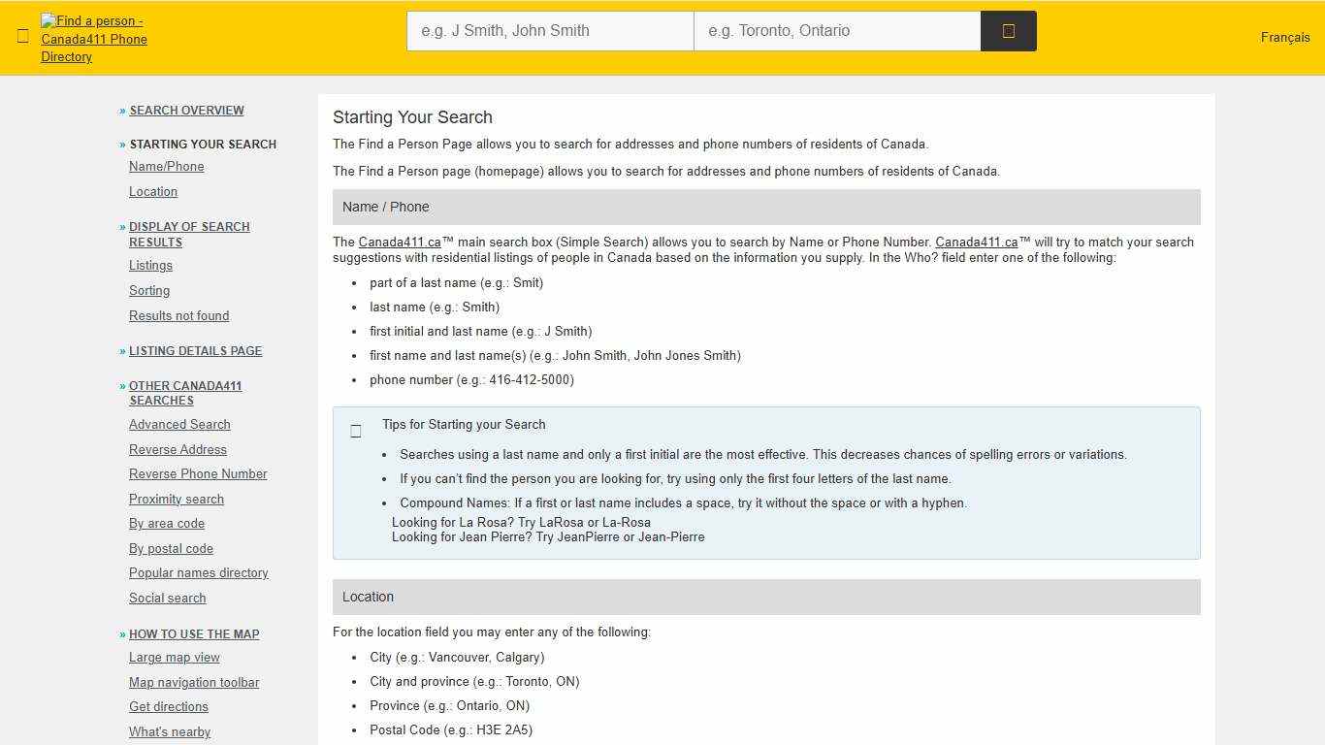The image size is (1325, 745).
Task: Open the Social search help page
Action: coord(167,598)
